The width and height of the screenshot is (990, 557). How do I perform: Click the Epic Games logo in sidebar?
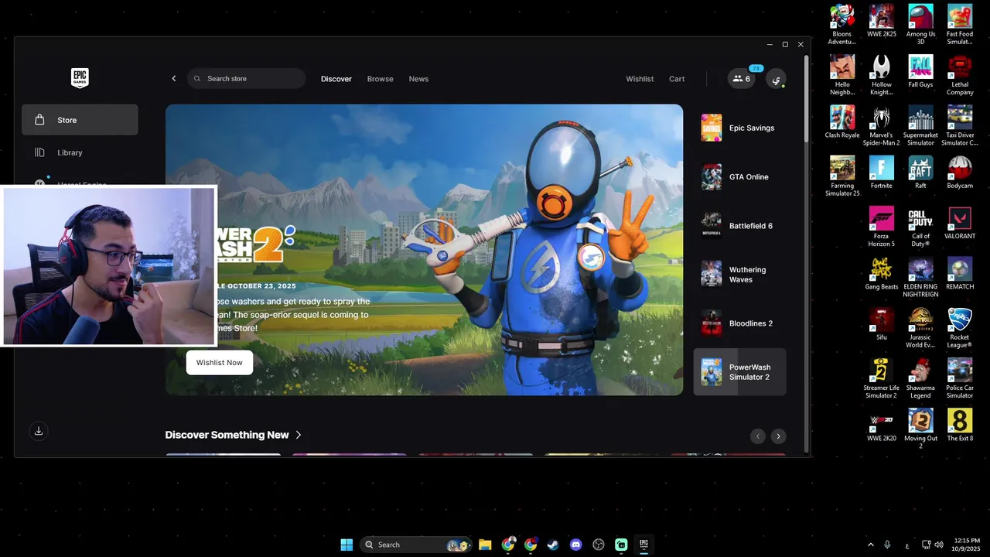click(80, 78)
